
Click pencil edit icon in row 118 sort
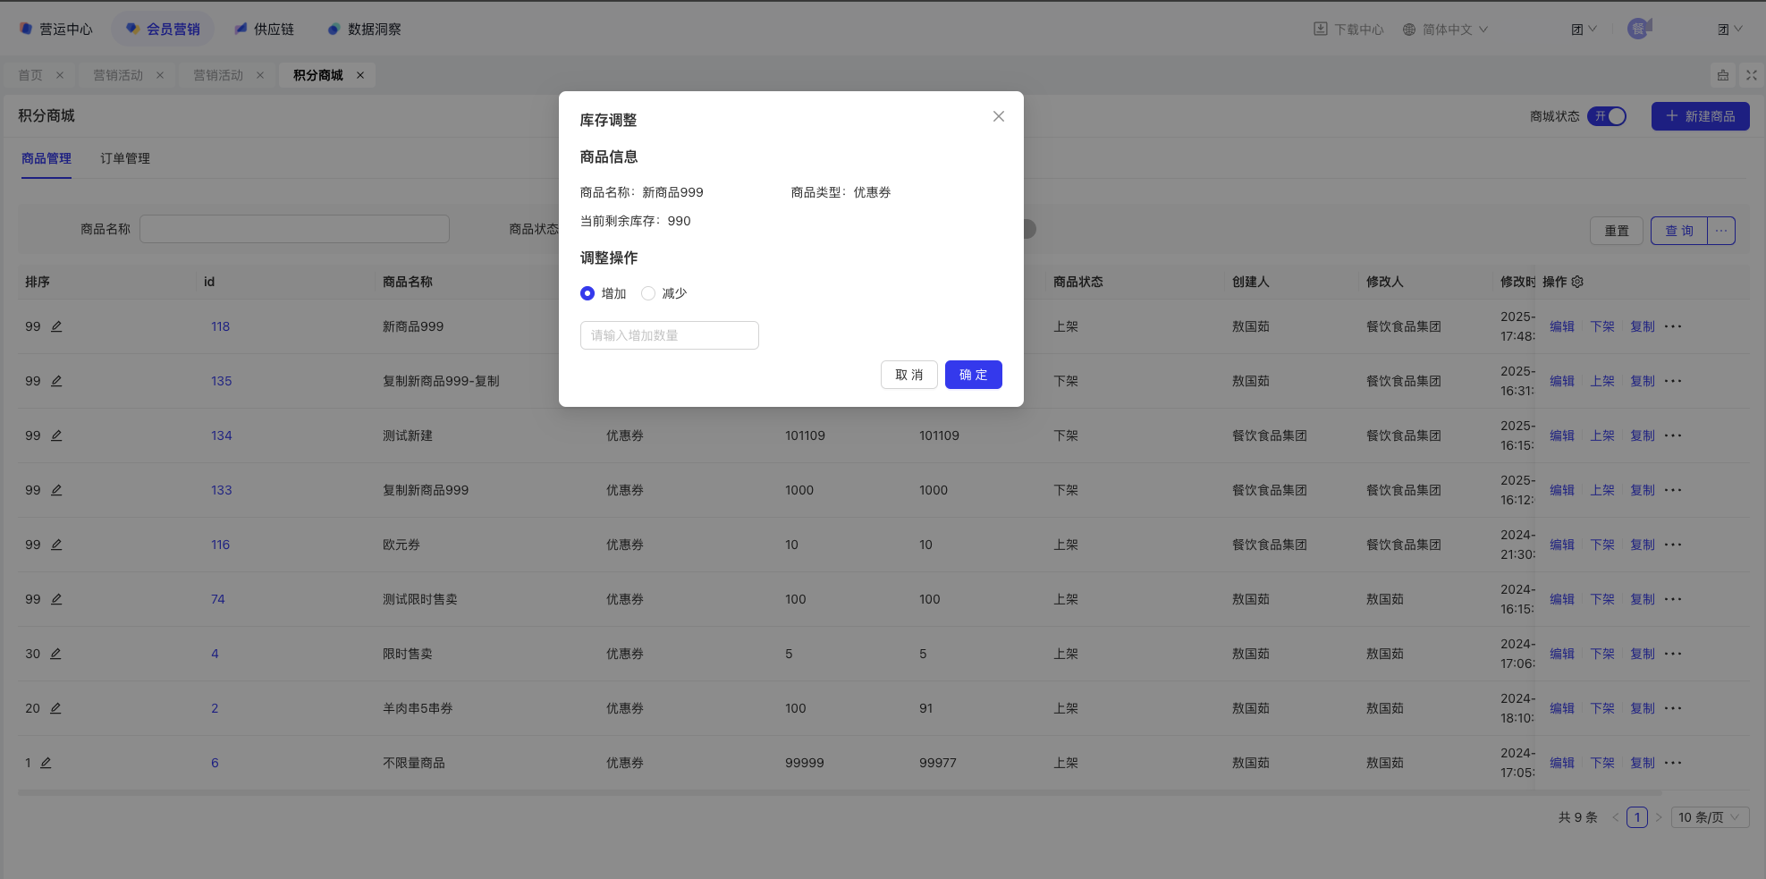pos(56,326)
